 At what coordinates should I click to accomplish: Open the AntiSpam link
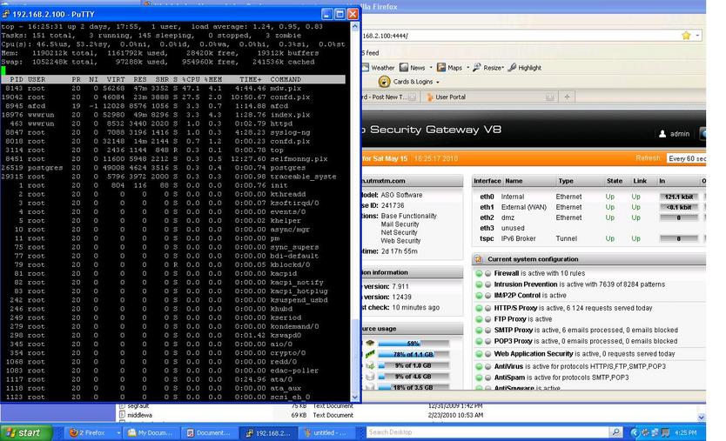coord(509,378)
